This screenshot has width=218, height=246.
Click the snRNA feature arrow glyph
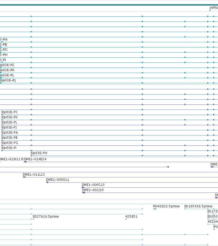(x=210, y=10)
